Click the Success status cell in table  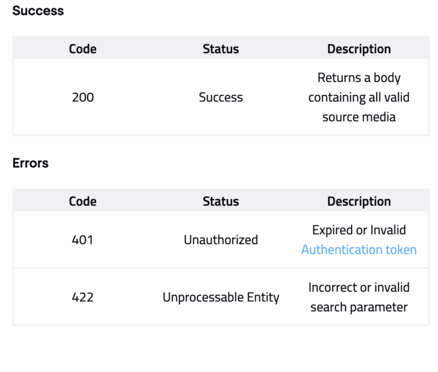pyautogui.click(x=220, y=97)
